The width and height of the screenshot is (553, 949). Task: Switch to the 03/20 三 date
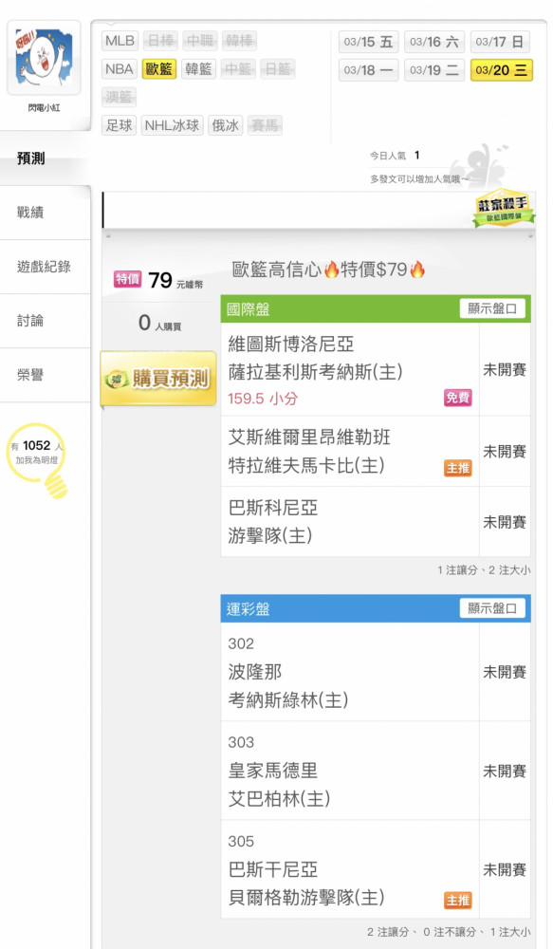[x=501, y=70]
